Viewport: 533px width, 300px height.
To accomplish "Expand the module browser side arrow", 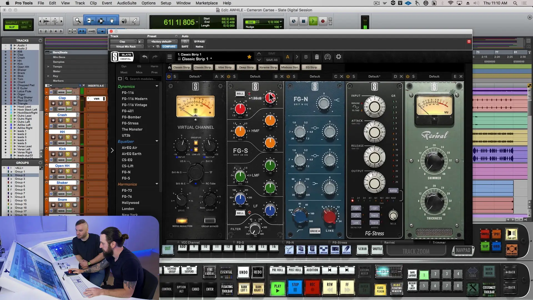I will pyautogui.click(x=112, y=150).
